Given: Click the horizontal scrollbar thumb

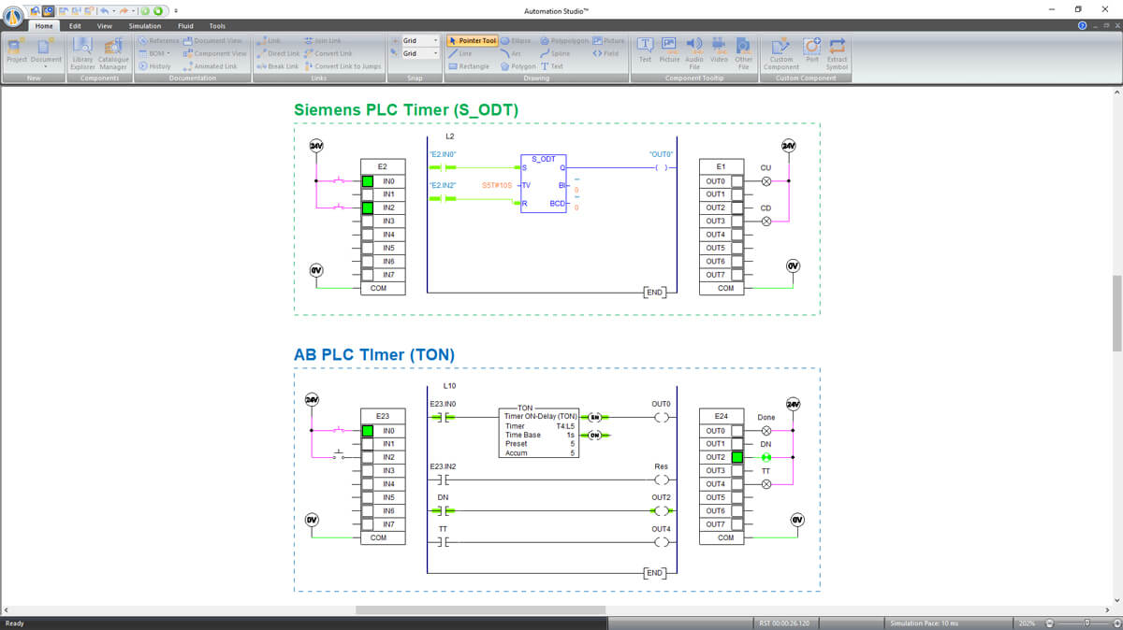Looking at the screenshot, I should (x=481, y=609).
